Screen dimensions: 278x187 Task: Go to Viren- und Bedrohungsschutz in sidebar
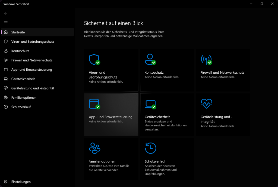click(33, 42)
